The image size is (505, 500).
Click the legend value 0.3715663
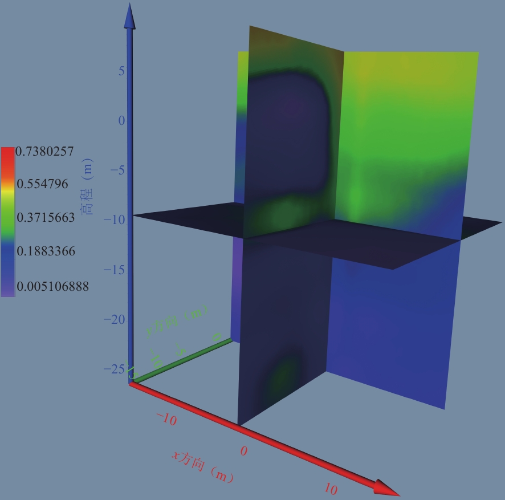pyautogui.click(x=45, y=218)
